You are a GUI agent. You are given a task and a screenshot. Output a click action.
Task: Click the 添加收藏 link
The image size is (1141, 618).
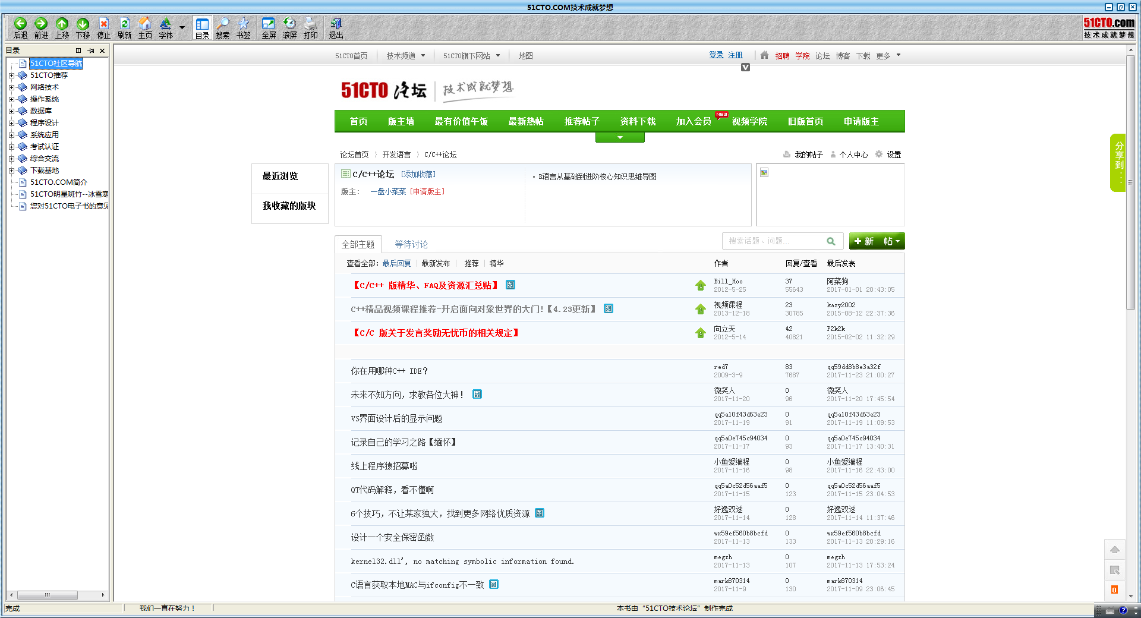click(x=418, y=174)
